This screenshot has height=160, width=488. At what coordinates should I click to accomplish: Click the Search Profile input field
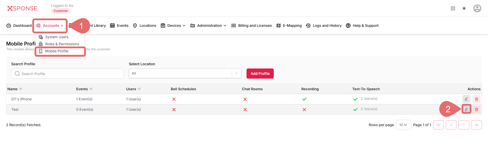point(67,74)
